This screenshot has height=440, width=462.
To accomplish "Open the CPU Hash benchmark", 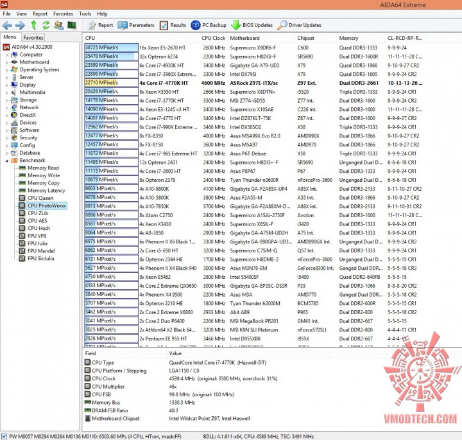I will point(35,228).
